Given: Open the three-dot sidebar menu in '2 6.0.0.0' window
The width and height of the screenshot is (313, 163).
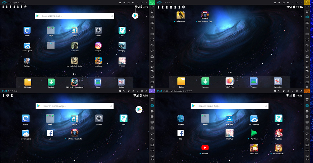Looking at the screenshot, I should click(x=152, y=95).
